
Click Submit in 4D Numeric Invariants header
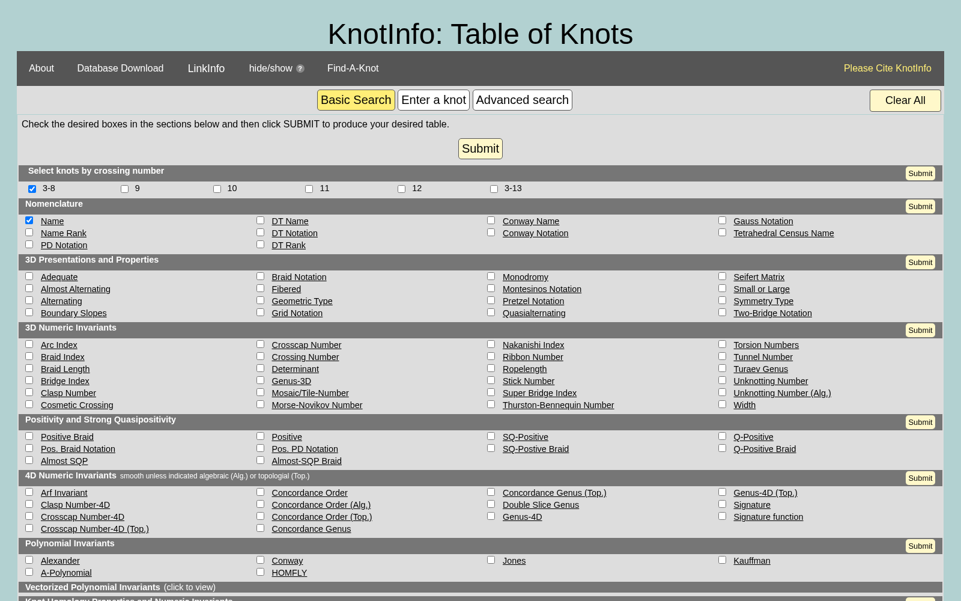tap(920, 478)
